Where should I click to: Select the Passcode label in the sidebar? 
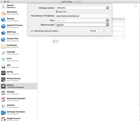11,52
